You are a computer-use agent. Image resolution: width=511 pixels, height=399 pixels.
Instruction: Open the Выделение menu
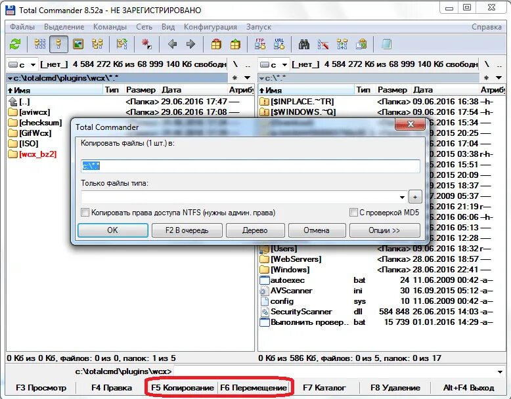tap(64, 27)
